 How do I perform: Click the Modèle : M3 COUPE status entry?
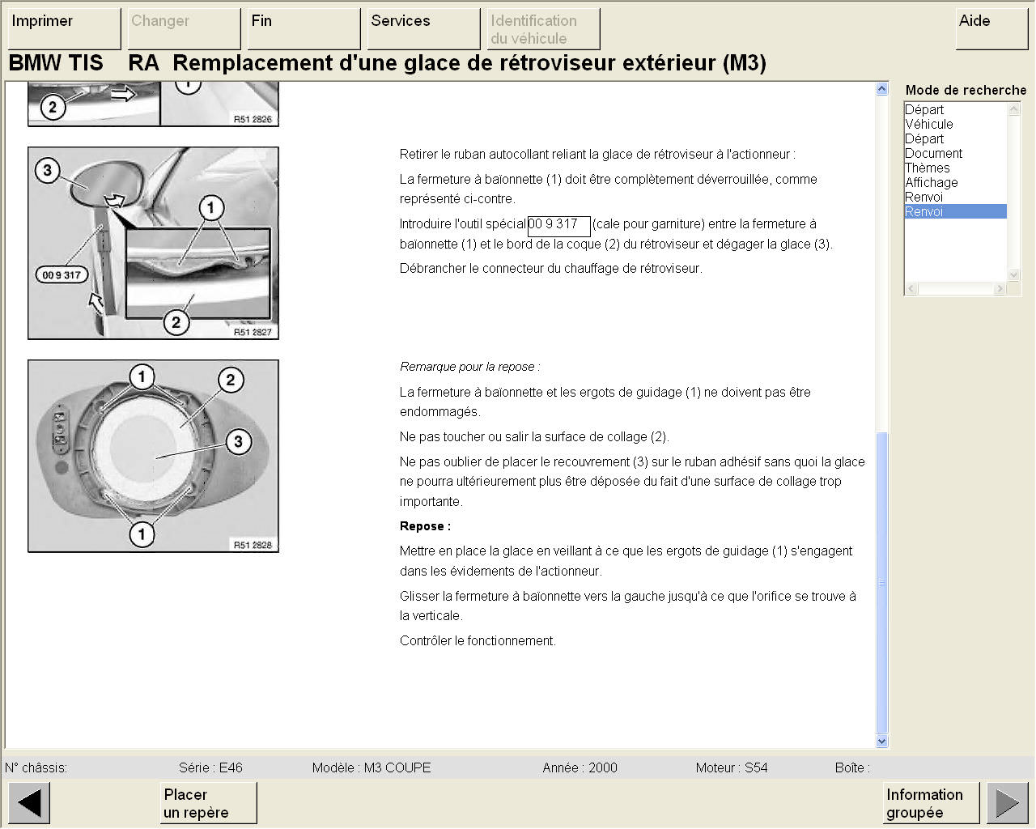(x=372, y=767)
